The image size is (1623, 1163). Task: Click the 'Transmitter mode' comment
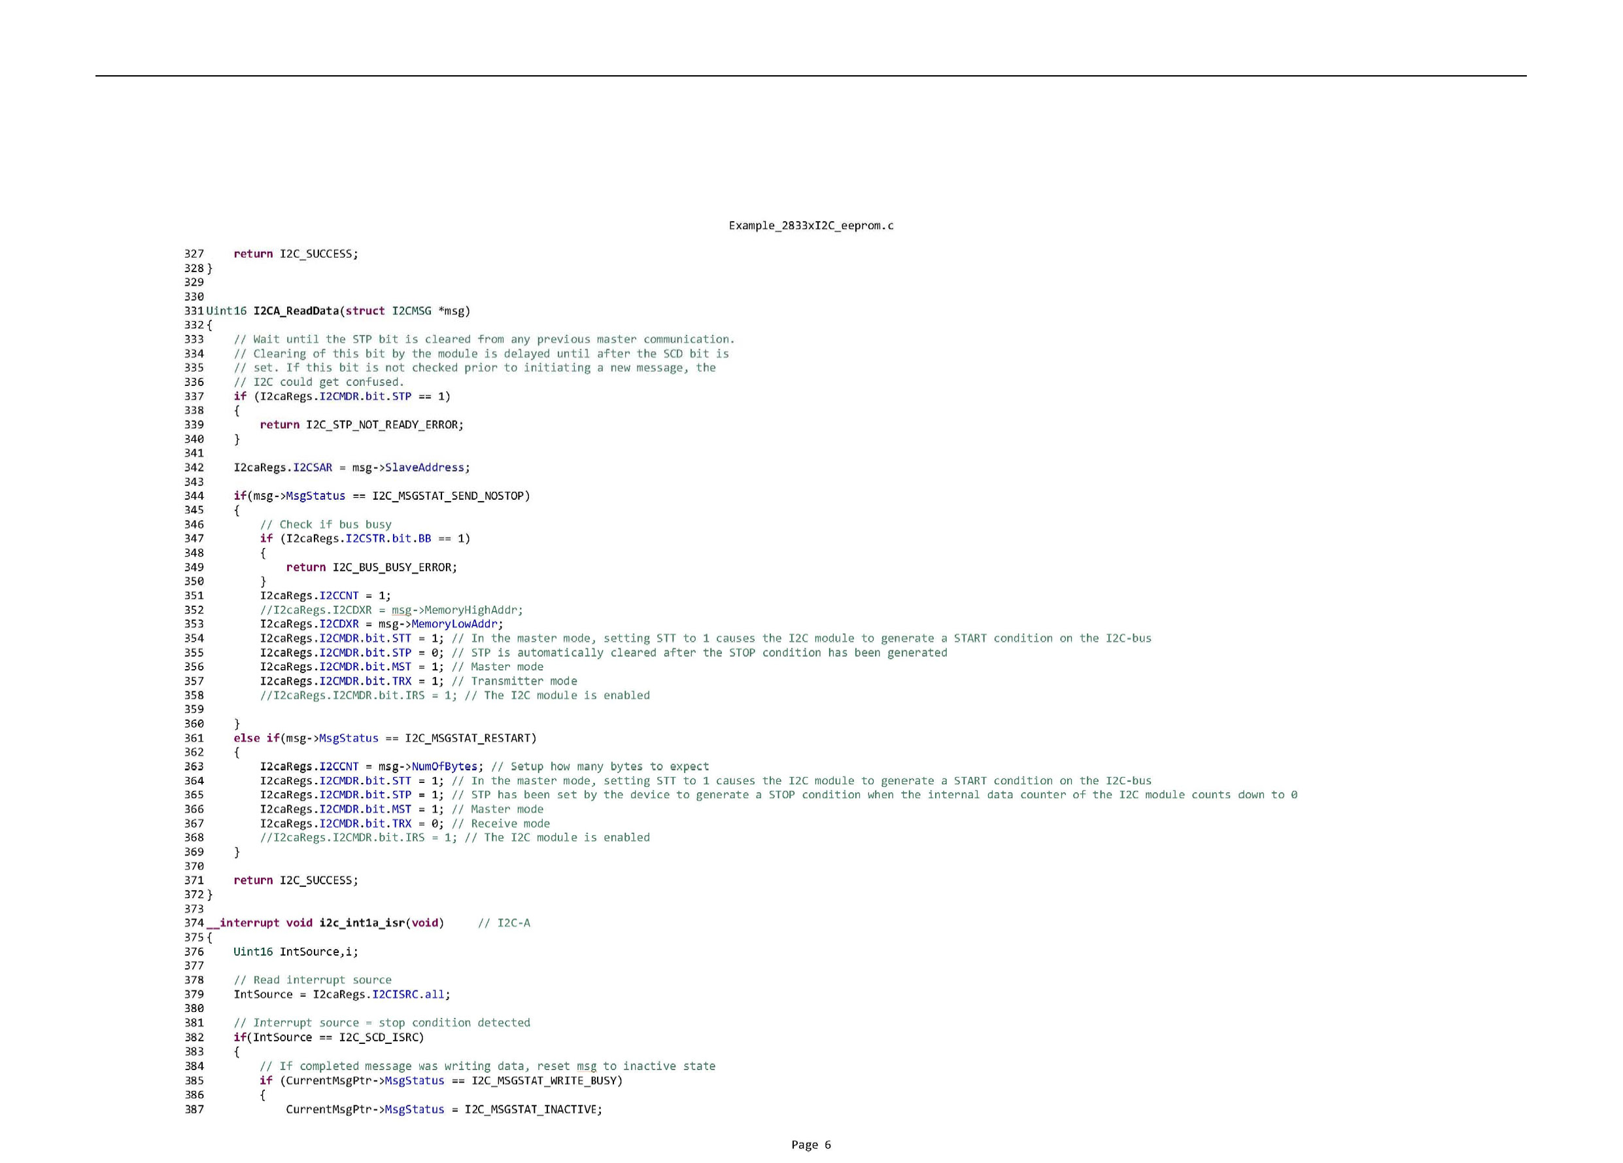point(514,681)
